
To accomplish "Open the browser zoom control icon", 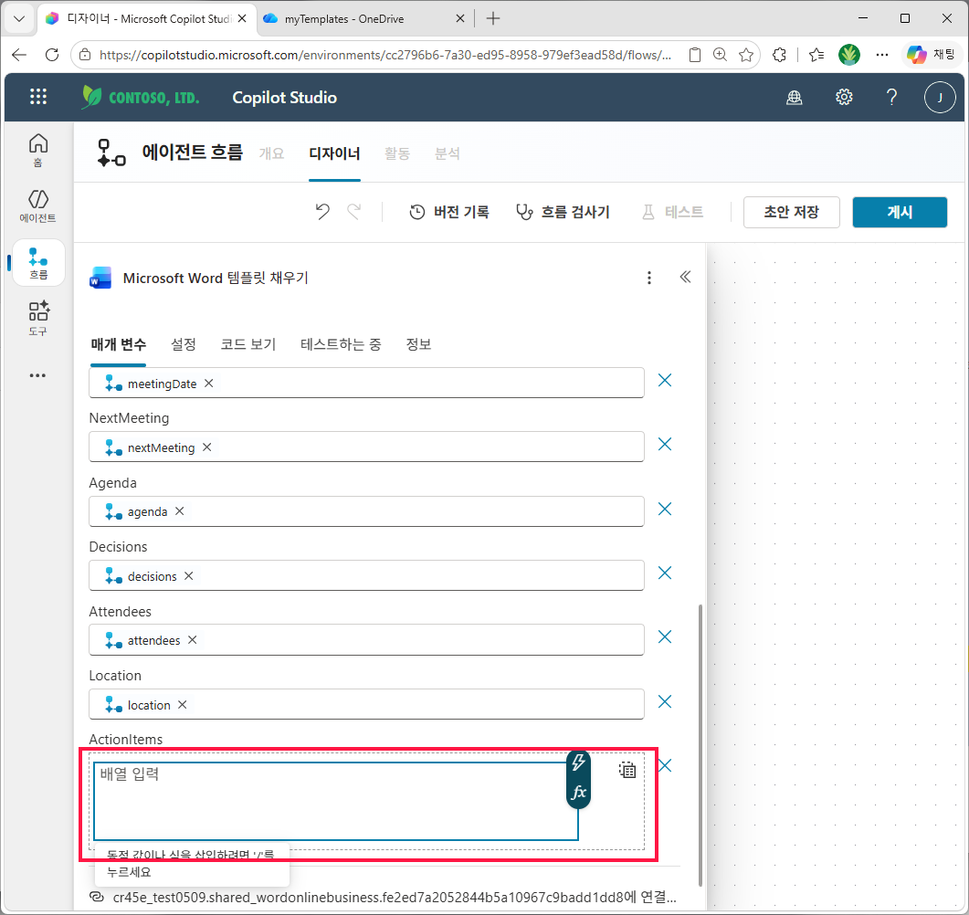I will click(x=720, y=55).
